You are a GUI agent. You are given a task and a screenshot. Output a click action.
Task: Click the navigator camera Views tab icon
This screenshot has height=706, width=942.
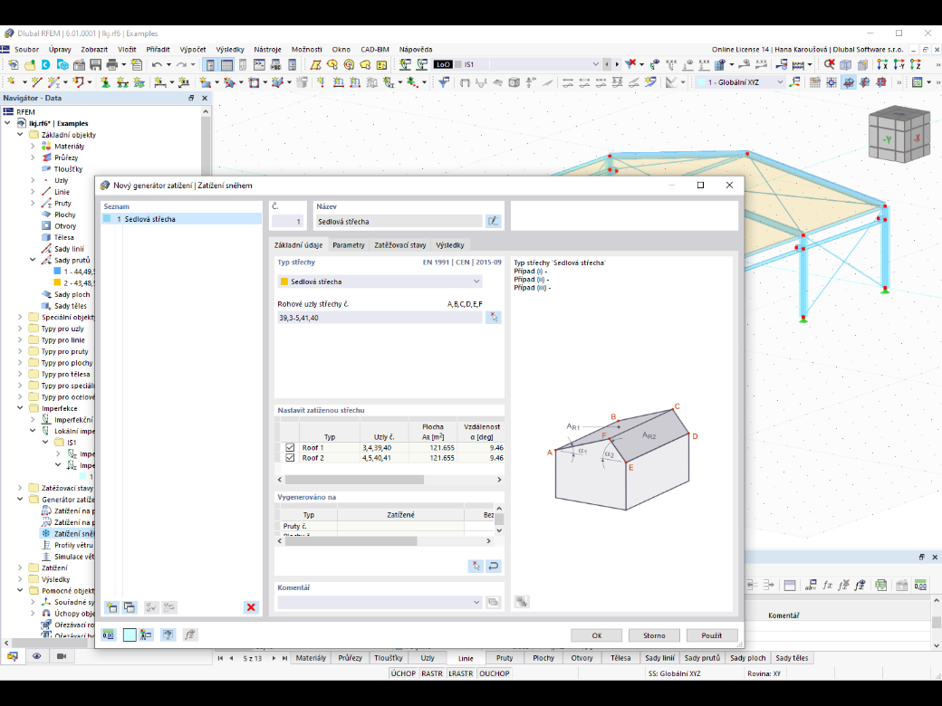(x=61, y=656)
